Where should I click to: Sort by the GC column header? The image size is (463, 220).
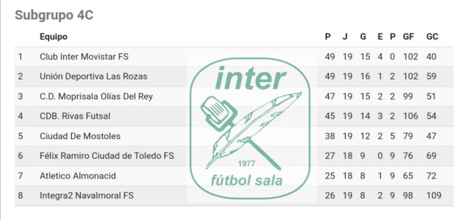(x=432, y=37)
